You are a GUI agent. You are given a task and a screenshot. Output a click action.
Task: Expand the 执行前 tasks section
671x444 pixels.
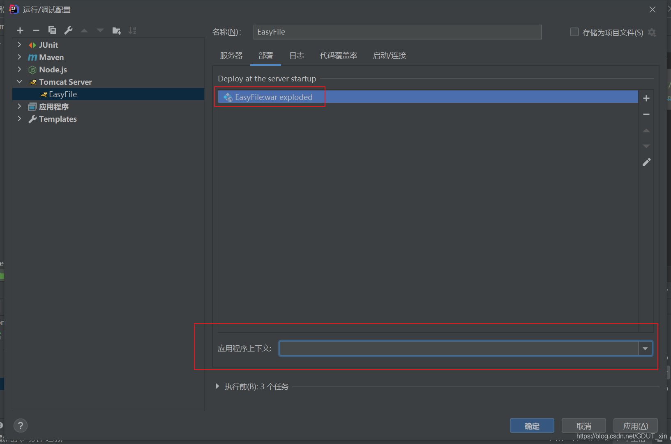(217, 386)
